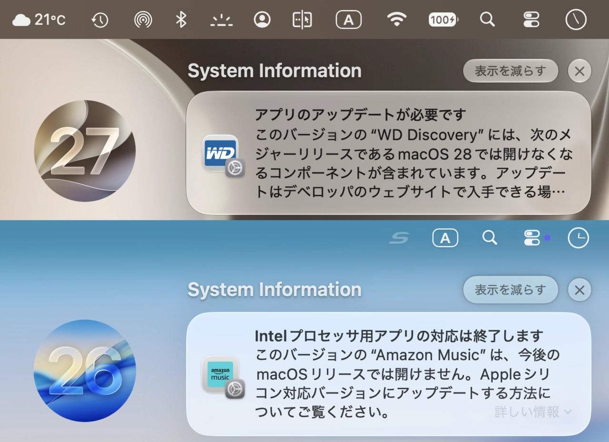Viewport: 609px width, 442px height.
Task: Open input source menu in upper menu bar
Action: click(349, 20)
